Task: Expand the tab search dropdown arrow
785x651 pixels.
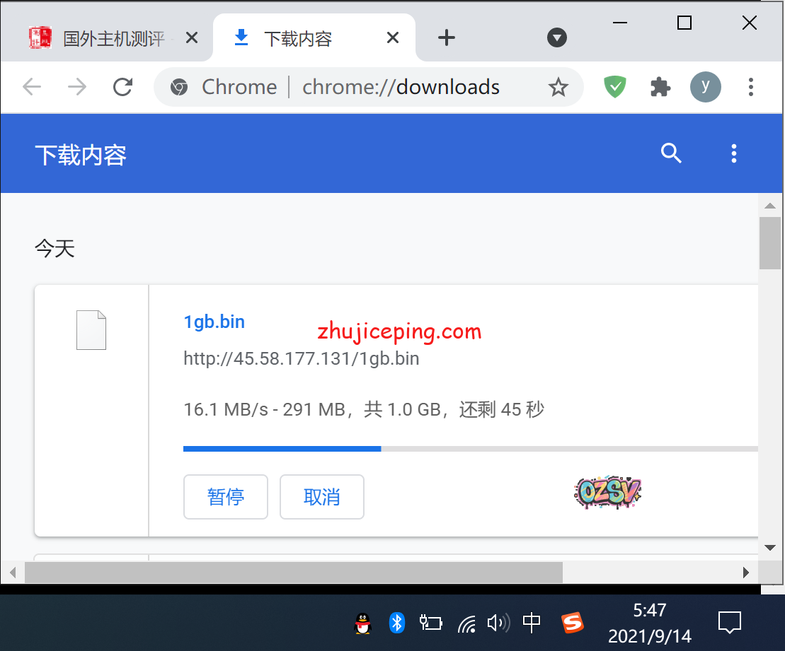Action: tap(557, 38)
